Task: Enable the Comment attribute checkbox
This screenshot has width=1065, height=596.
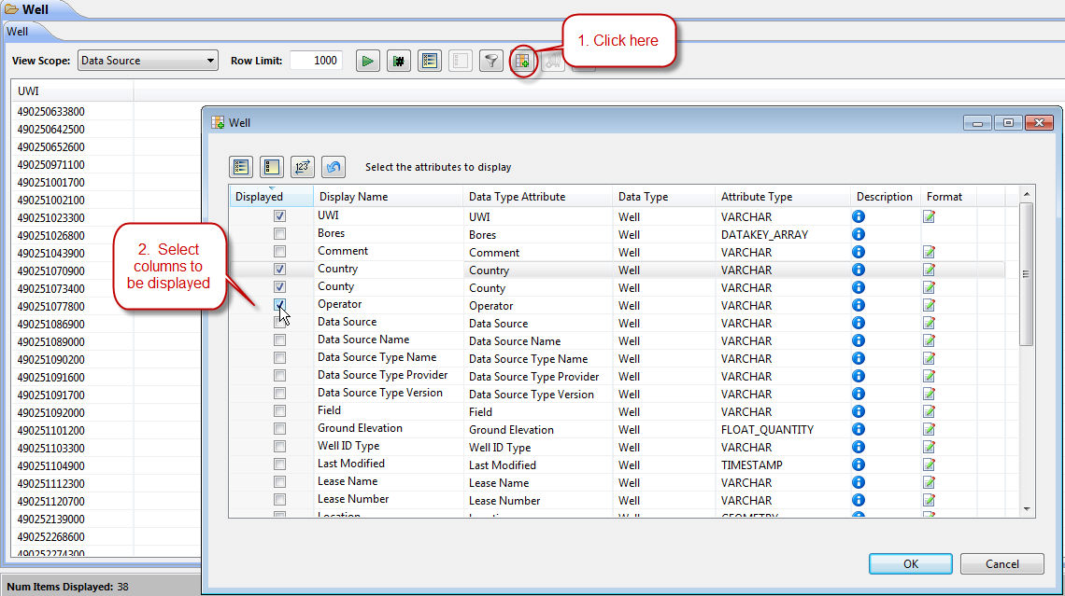Action: point(279,252)
